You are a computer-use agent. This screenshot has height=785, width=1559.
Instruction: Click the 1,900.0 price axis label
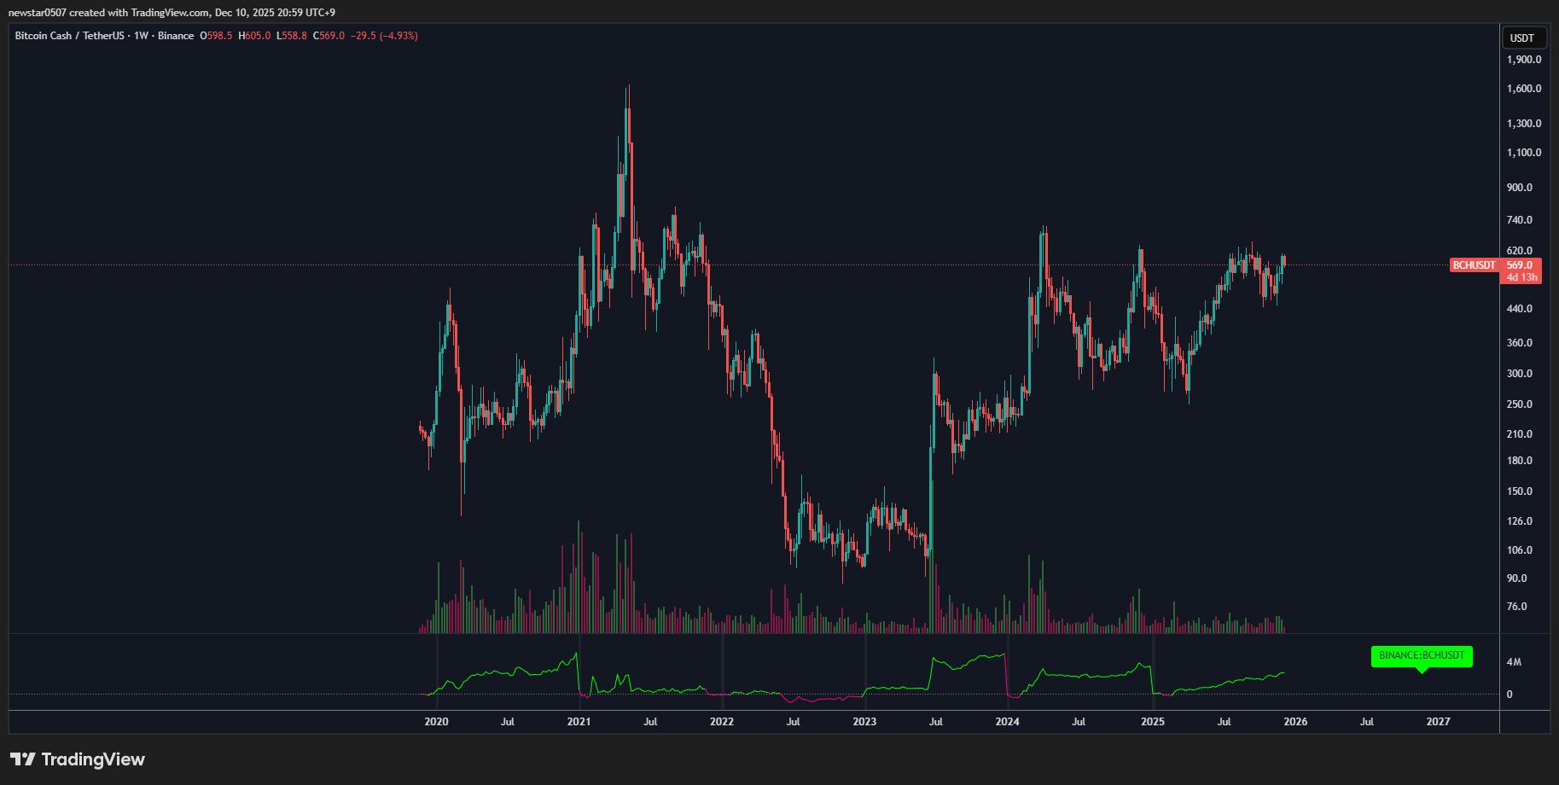point(1524,60)
